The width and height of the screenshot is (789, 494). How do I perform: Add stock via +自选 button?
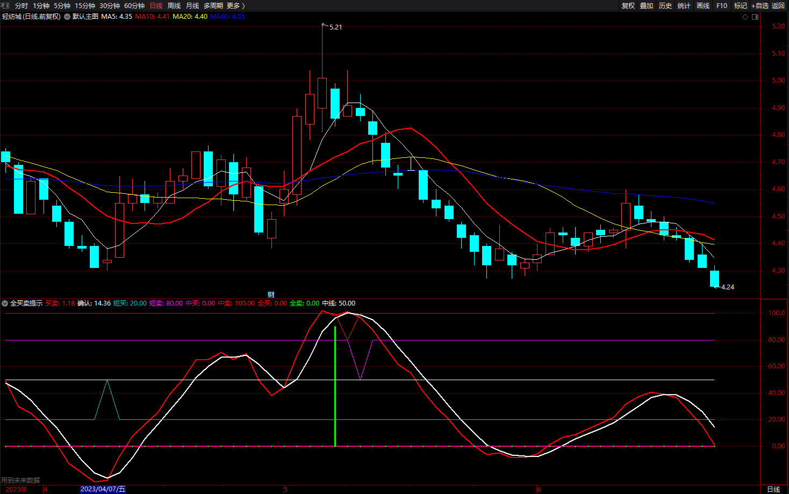(x=760, y=5)
